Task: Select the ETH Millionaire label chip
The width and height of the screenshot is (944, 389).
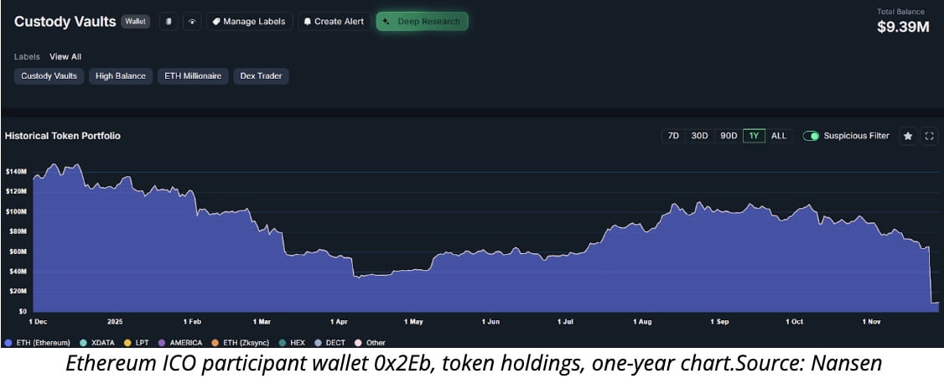Action: tap(193, 75)
